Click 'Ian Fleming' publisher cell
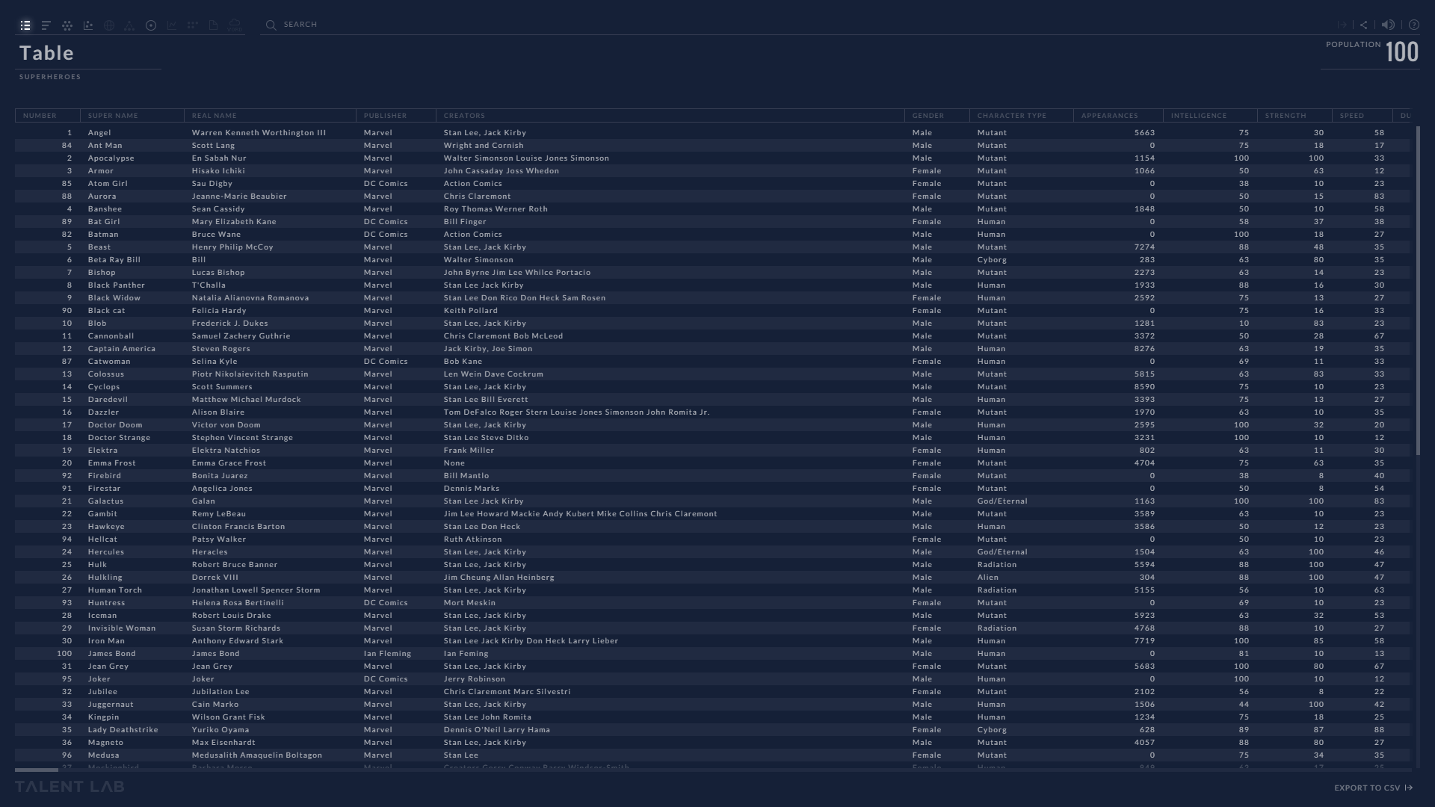1435x807 pixels. pyautogui.click(x=387, y=654)
